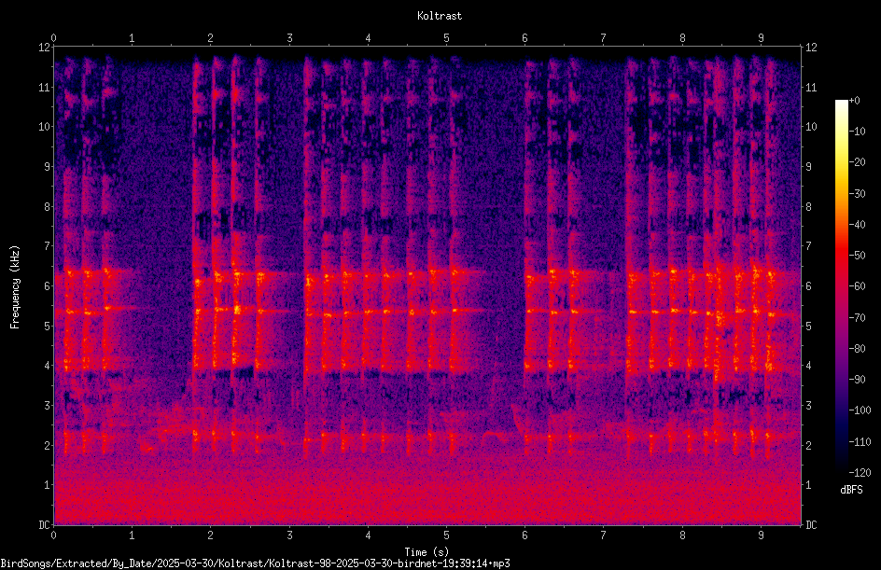The height and width of the screenshot is (570, 881).
Task: Click the 4 kHz tick label on right axis
Action: 808,366
